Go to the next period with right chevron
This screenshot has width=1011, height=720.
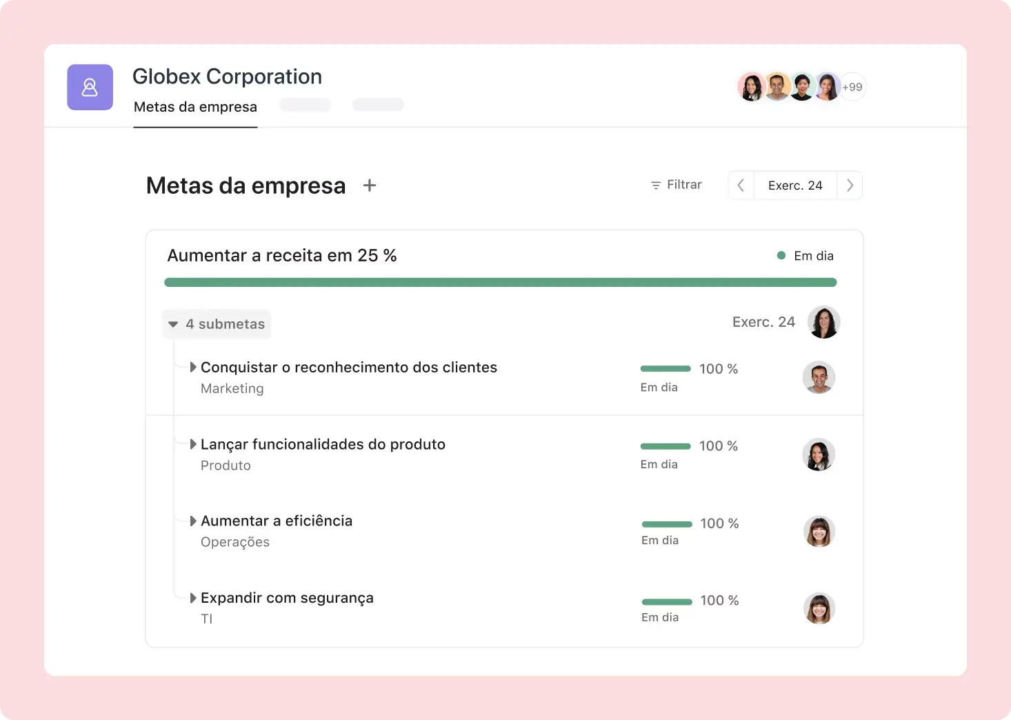click(850, 186)
